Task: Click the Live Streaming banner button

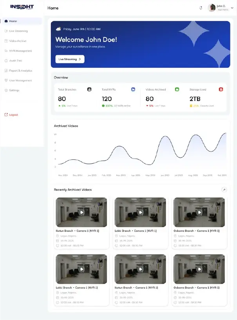Action: pyautogui.click(x=70, y=59)
